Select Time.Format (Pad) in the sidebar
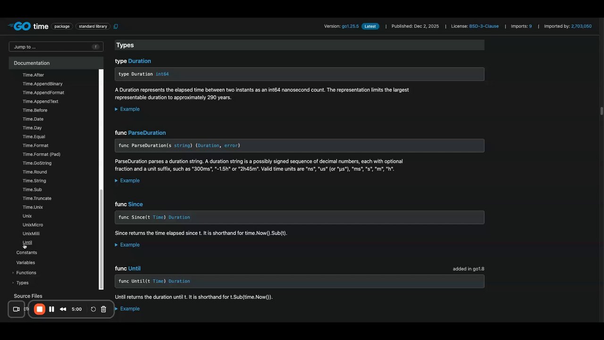 (42, 154)
